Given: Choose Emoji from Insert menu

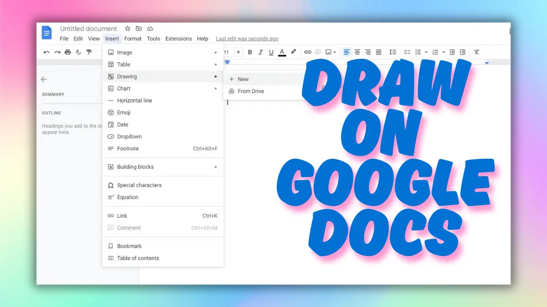Looking at the screenshot, I should click(163, 112).
